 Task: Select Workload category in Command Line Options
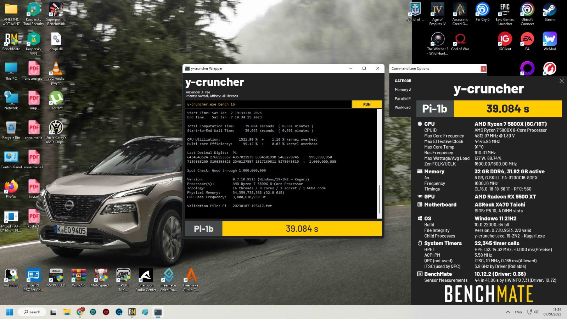tap(403, 107)
